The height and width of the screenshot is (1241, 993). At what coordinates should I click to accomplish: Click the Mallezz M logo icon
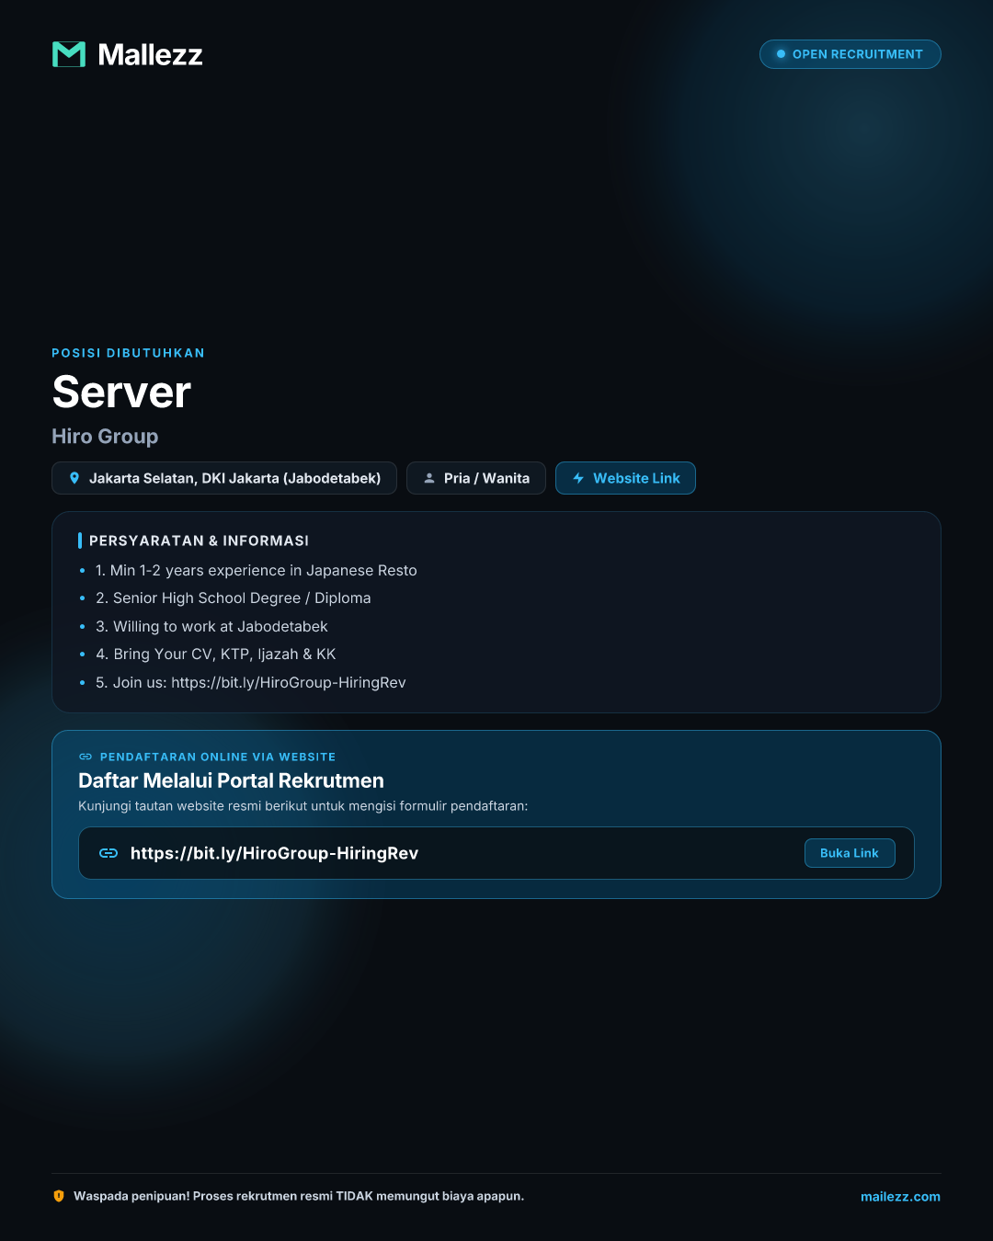coord(69,54)
